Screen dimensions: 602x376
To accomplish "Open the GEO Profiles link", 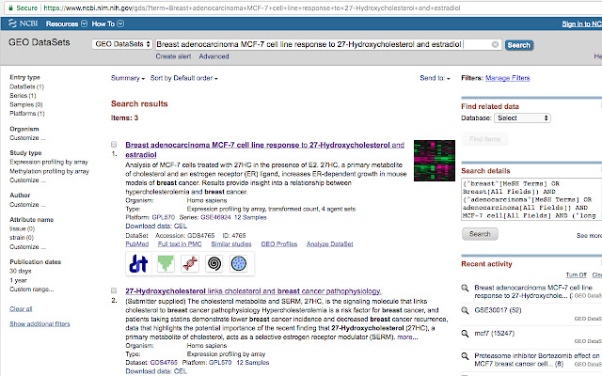I will pyautogui.click(x=279, y=244).
